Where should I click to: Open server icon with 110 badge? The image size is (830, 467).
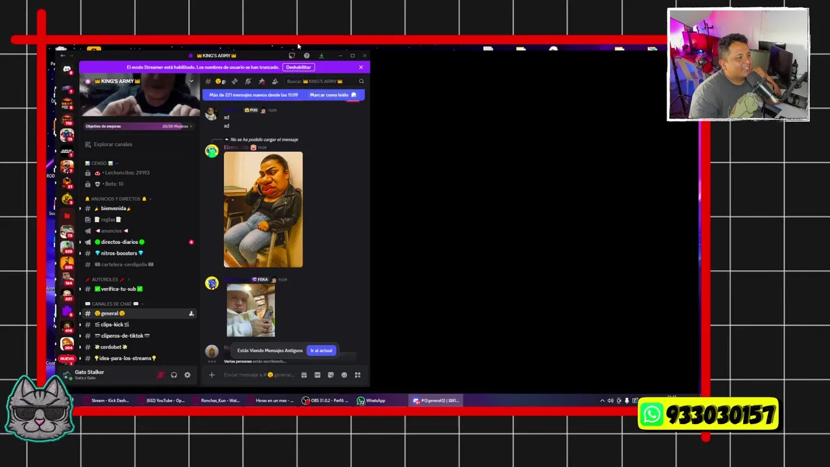67,119
